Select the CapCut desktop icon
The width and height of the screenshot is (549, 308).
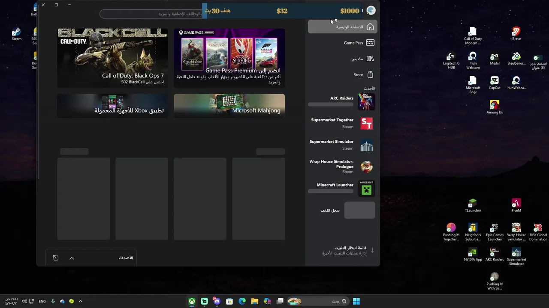click(x=495, y=83)
